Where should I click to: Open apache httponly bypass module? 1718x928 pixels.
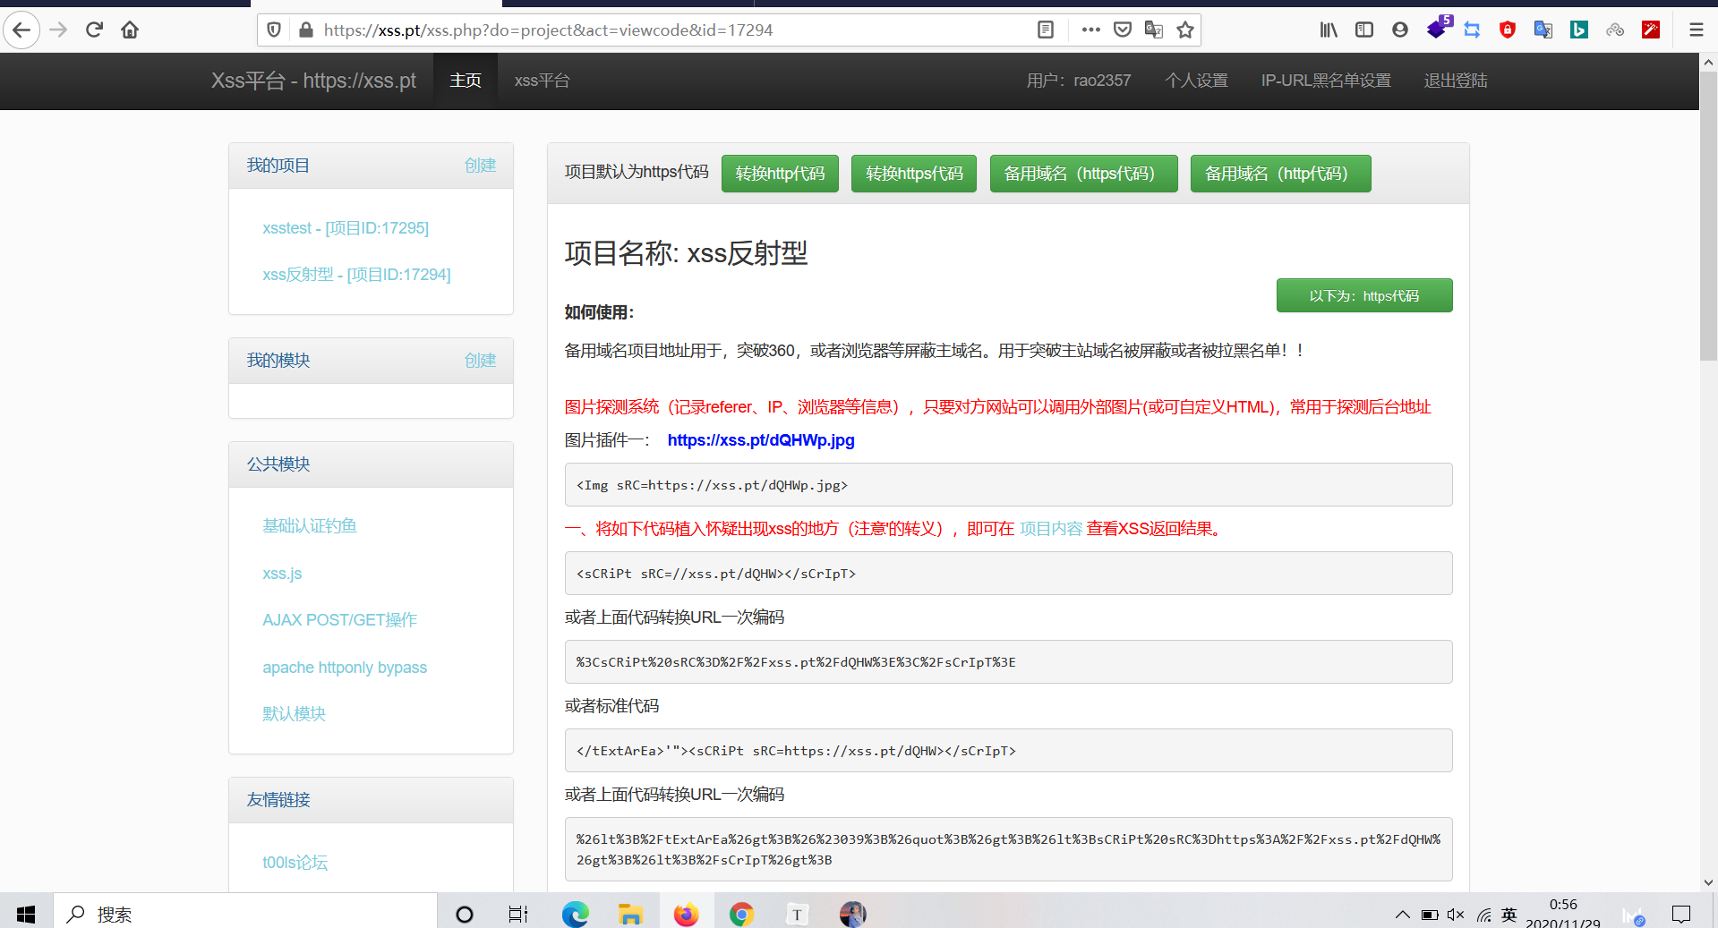coord(345,668)
